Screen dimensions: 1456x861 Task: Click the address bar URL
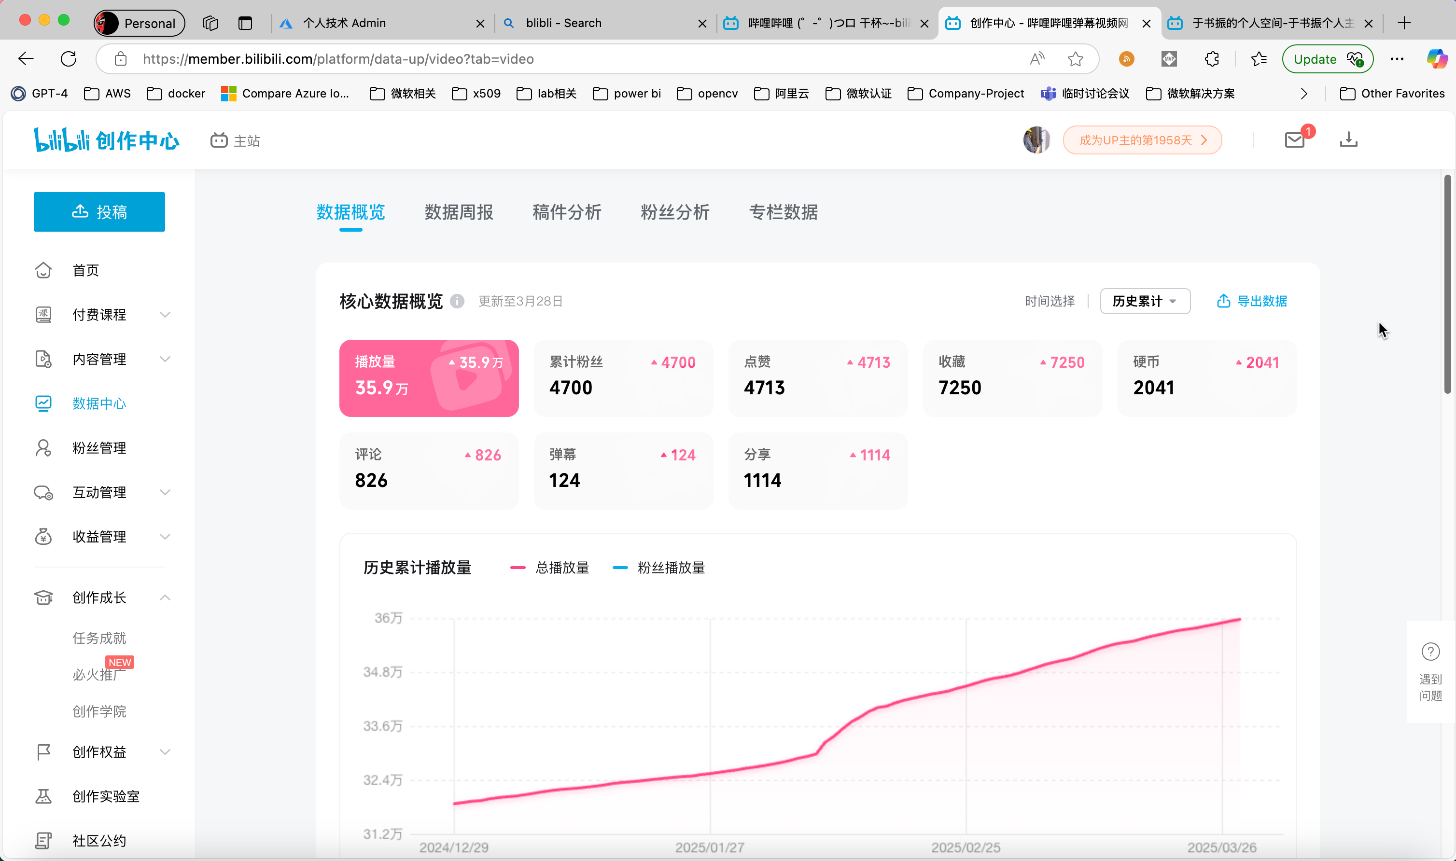[338, 58]
